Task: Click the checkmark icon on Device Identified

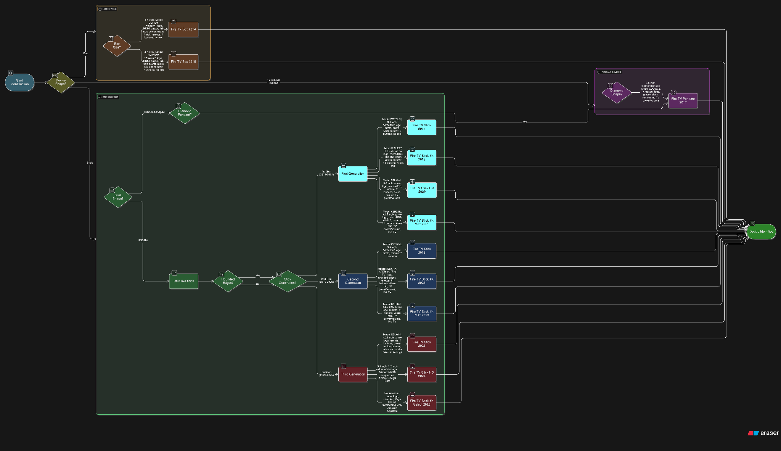Action: pyautogui.click(x=752, y=224)
